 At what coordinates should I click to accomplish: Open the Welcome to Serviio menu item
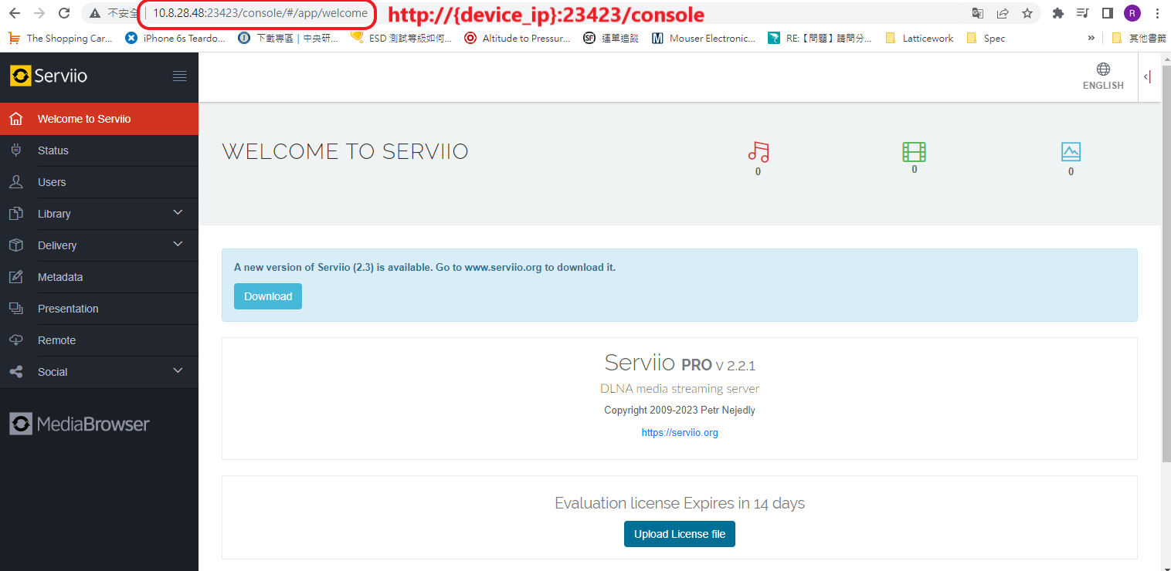[x=99, y=119]
